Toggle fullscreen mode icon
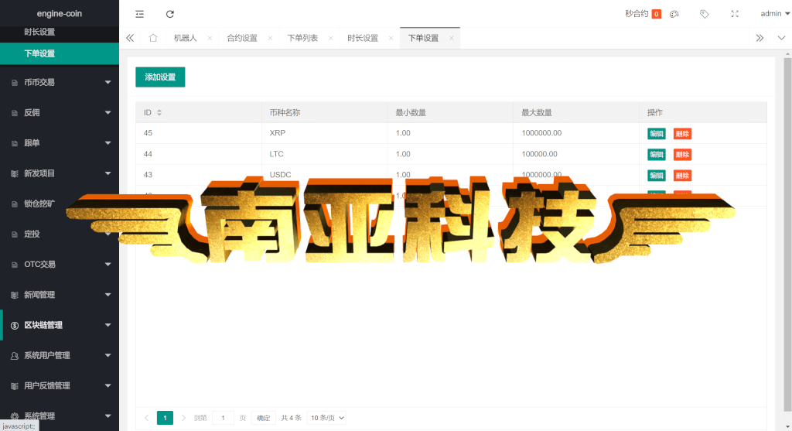The image size is (792, 431). [x=735, y=14]
